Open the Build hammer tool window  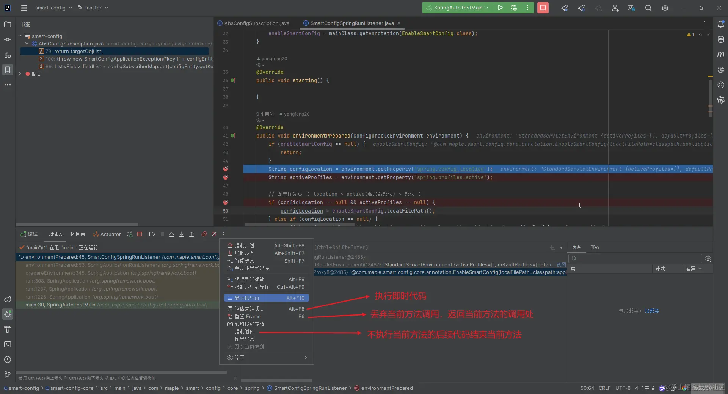(x=7, y=329)
